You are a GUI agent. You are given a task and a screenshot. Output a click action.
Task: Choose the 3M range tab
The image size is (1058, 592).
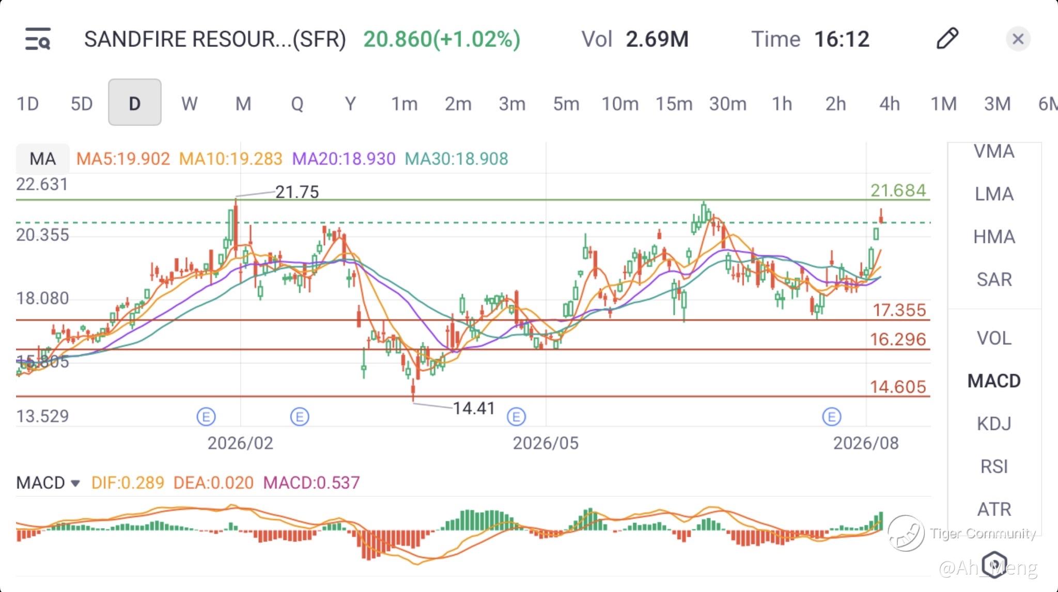point(998,104)
